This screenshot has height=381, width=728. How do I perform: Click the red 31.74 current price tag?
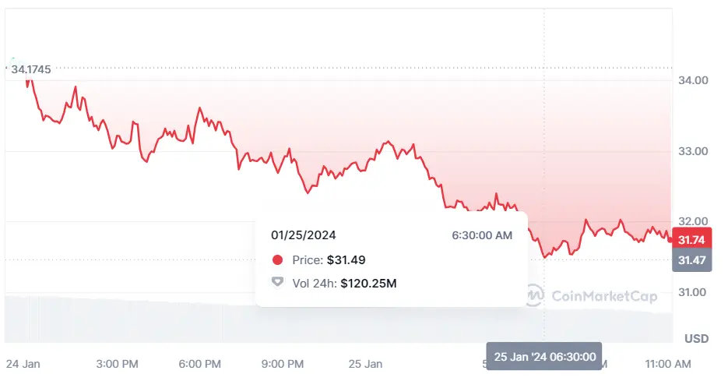[x=691, y=240]
